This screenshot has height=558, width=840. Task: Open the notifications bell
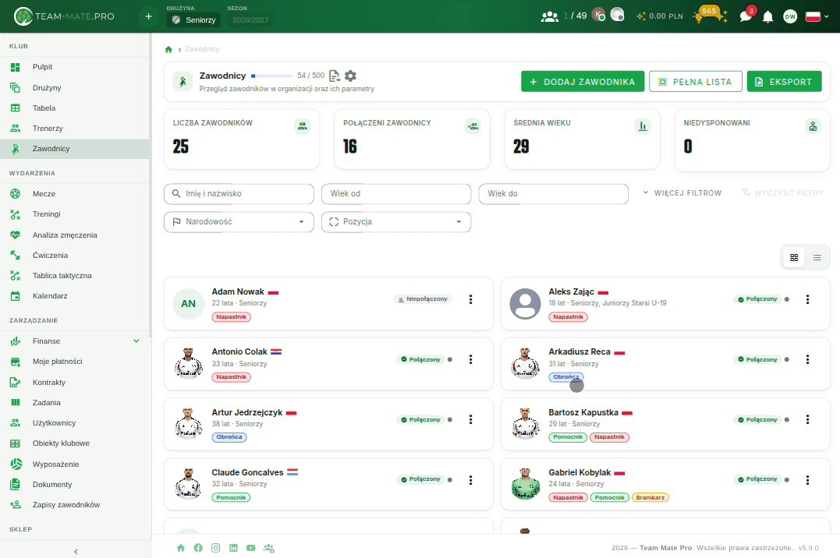pyautogui.click(x=767, y=16)
